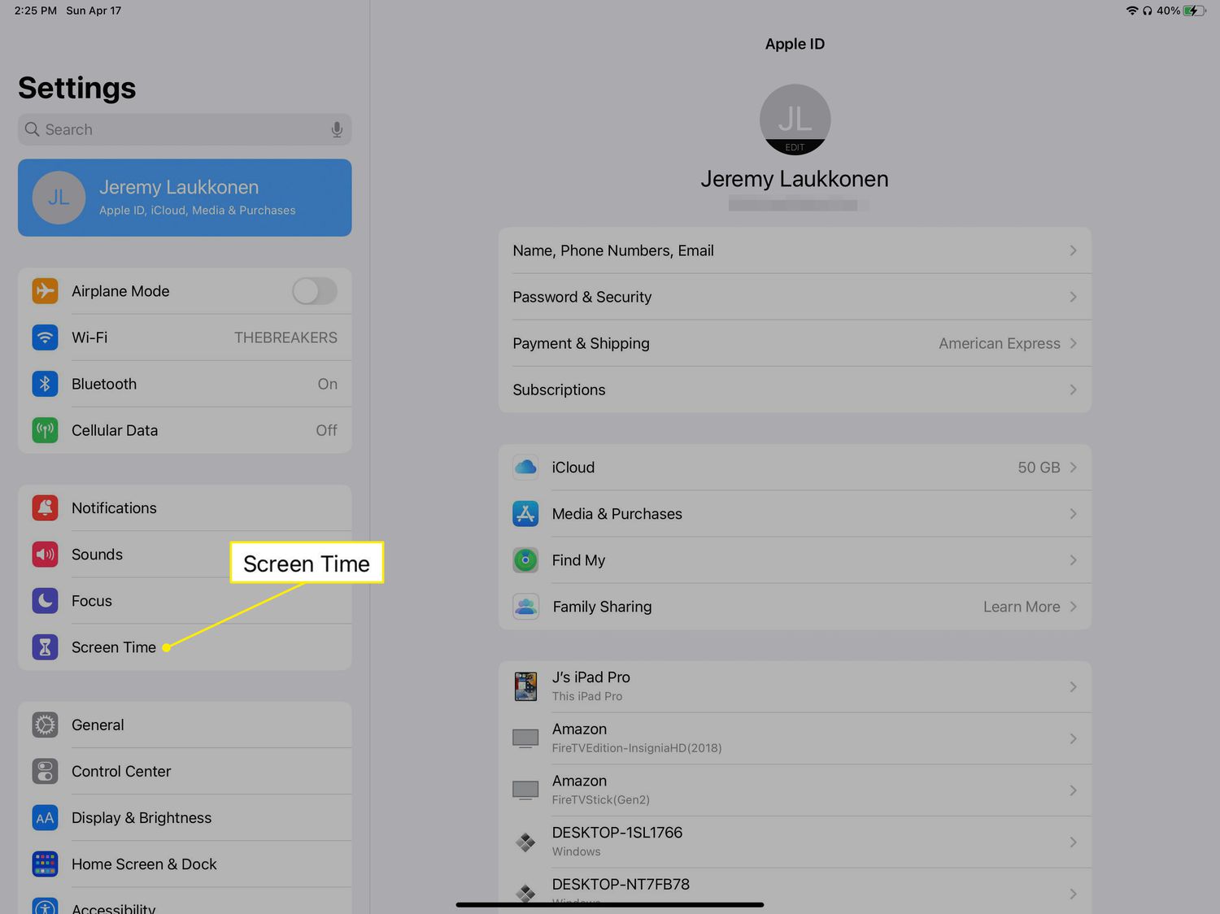Open the iCloud cloud icon
The height and width of the screenshot is (914, 1220).
click(525, 468)
